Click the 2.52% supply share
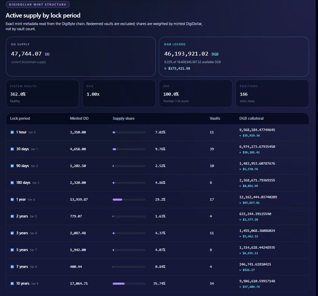Image resolution: width=318 pixels, height=296 pixels. coord(160,166)
